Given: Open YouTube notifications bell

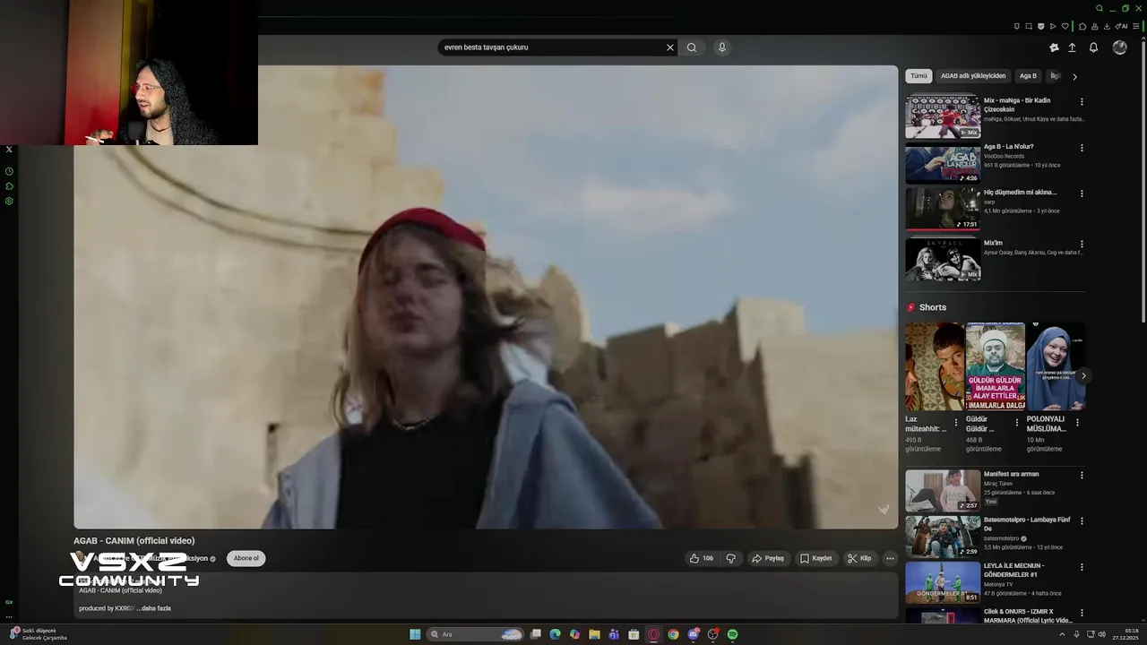Looking at the screenshot, I should [1093, 47].
